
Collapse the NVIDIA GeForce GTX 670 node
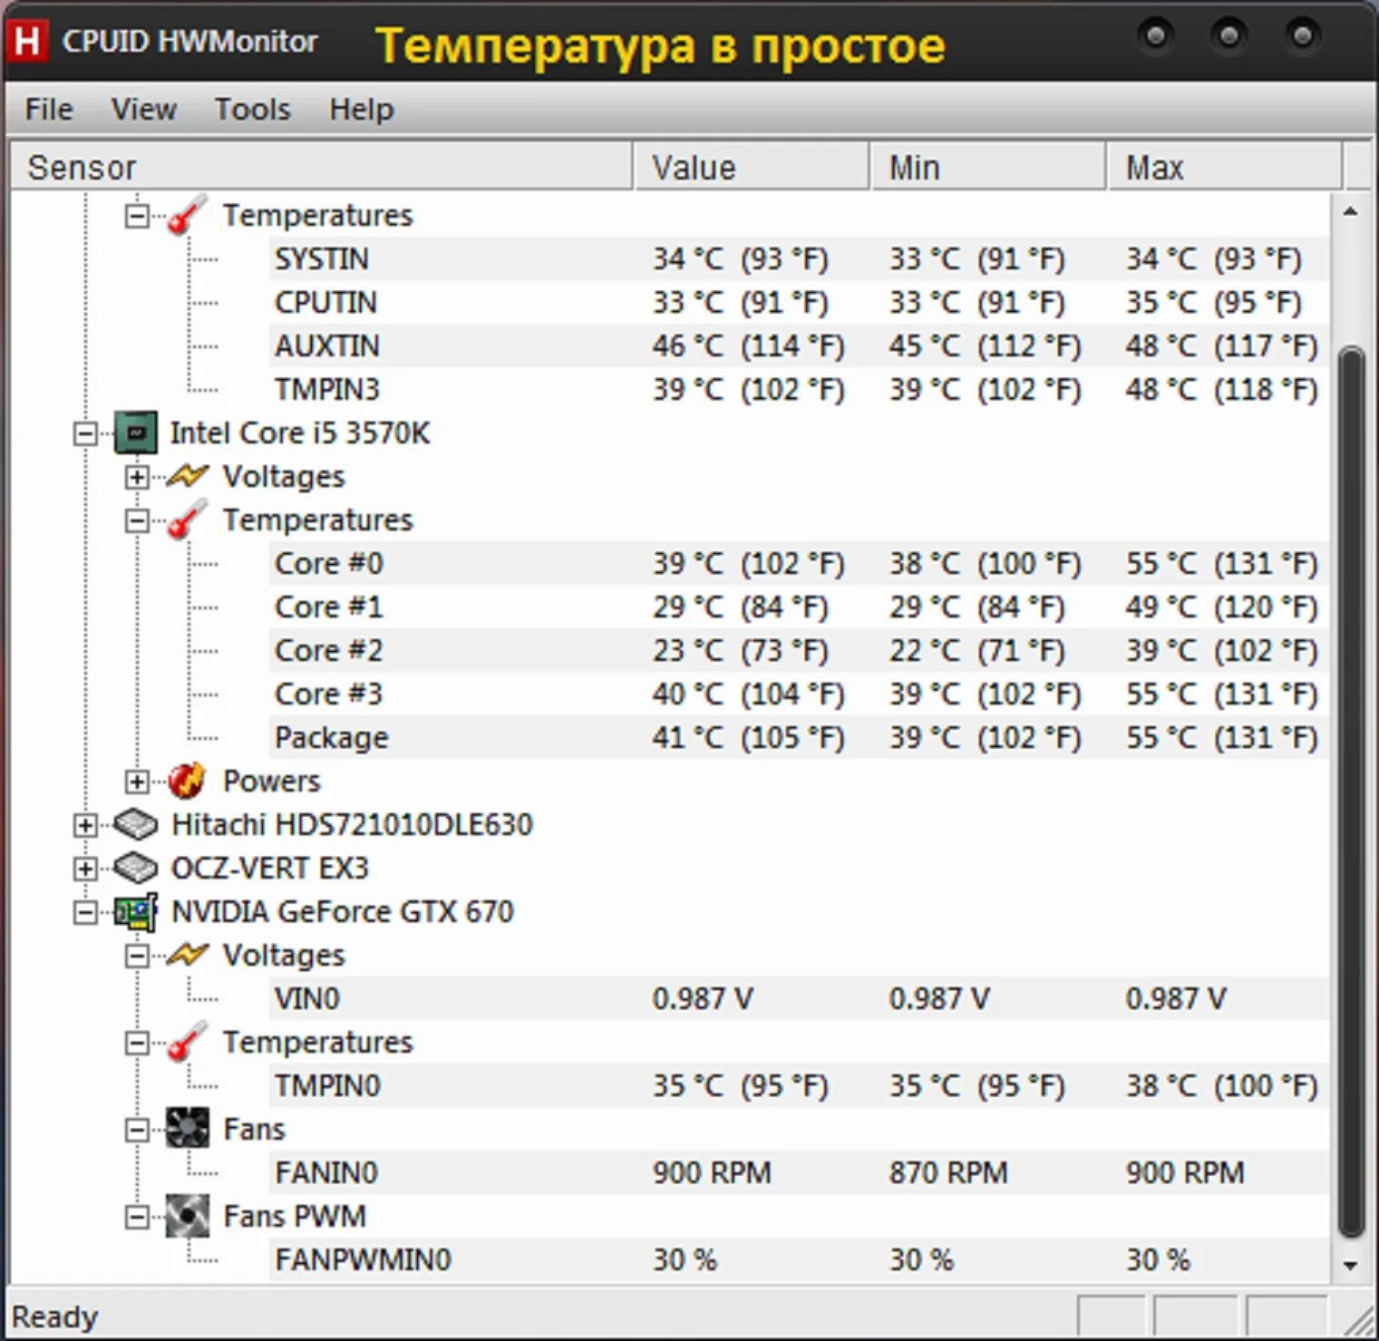85,912
